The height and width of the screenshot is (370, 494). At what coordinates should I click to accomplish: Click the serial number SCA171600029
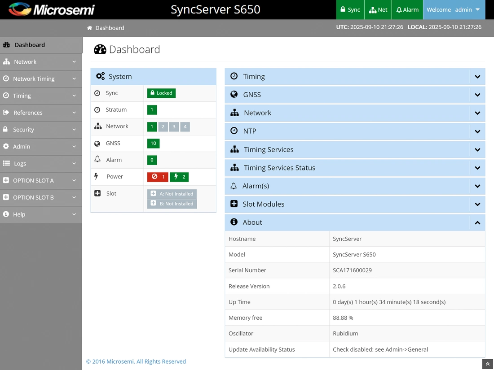pyautogui.click(x=352, y=270)
